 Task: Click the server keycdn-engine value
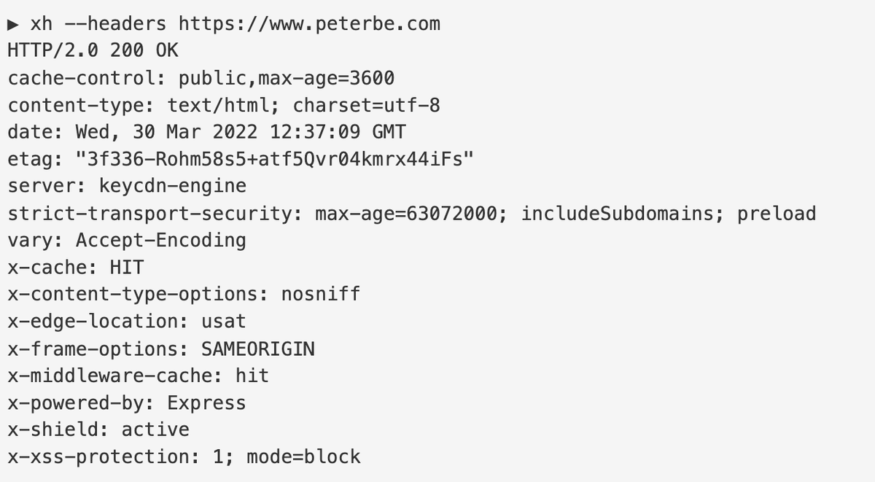pyautogui.click(x=173, y=186)
